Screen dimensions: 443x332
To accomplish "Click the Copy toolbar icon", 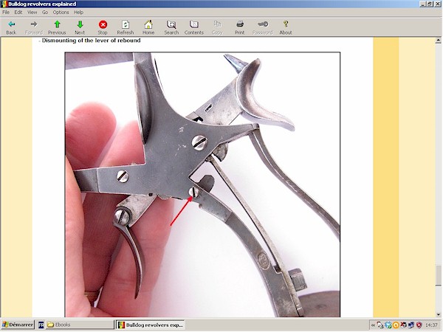I will coord(217,28).
